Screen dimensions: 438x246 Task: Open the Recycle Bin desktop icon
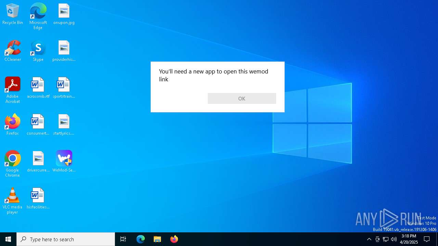click(x=13, y=14)
